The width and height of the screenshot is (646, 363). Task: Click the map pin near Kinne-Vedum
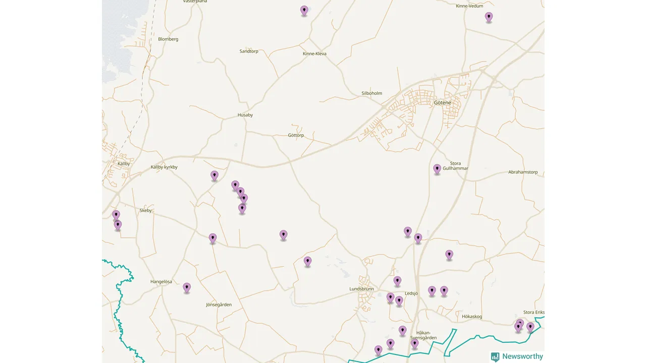pyautogui.click(x=489, y=17)
